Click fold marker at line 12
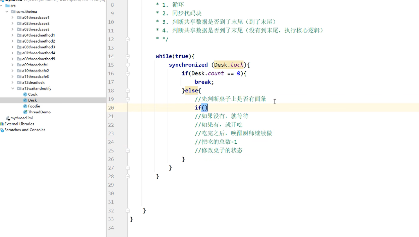This screenshot has height=237, width=419. click(x=128, y=39)
